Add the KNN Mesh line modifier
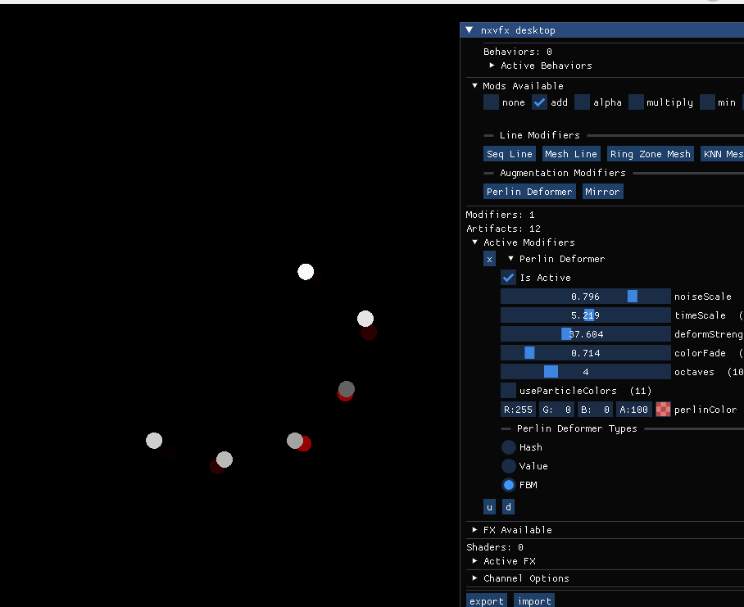The image size is (744, 607). pos(724,153)
